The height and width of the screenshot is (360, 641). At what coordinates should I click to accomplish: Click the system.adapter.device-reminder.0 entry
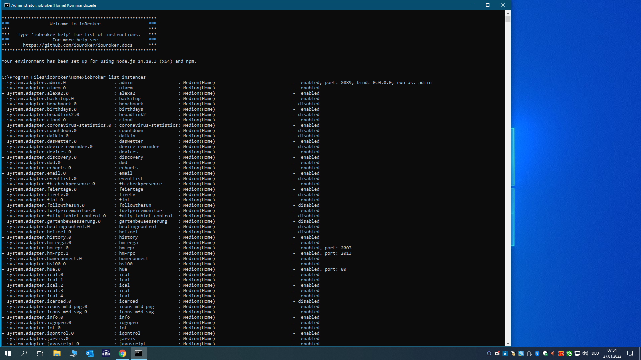(x=50, y=147)
